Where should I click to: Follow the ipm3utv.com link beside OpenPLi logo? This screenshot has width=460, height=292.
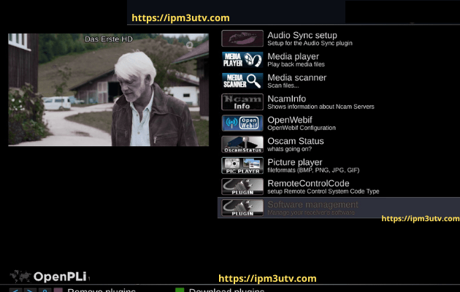[267, 278]
